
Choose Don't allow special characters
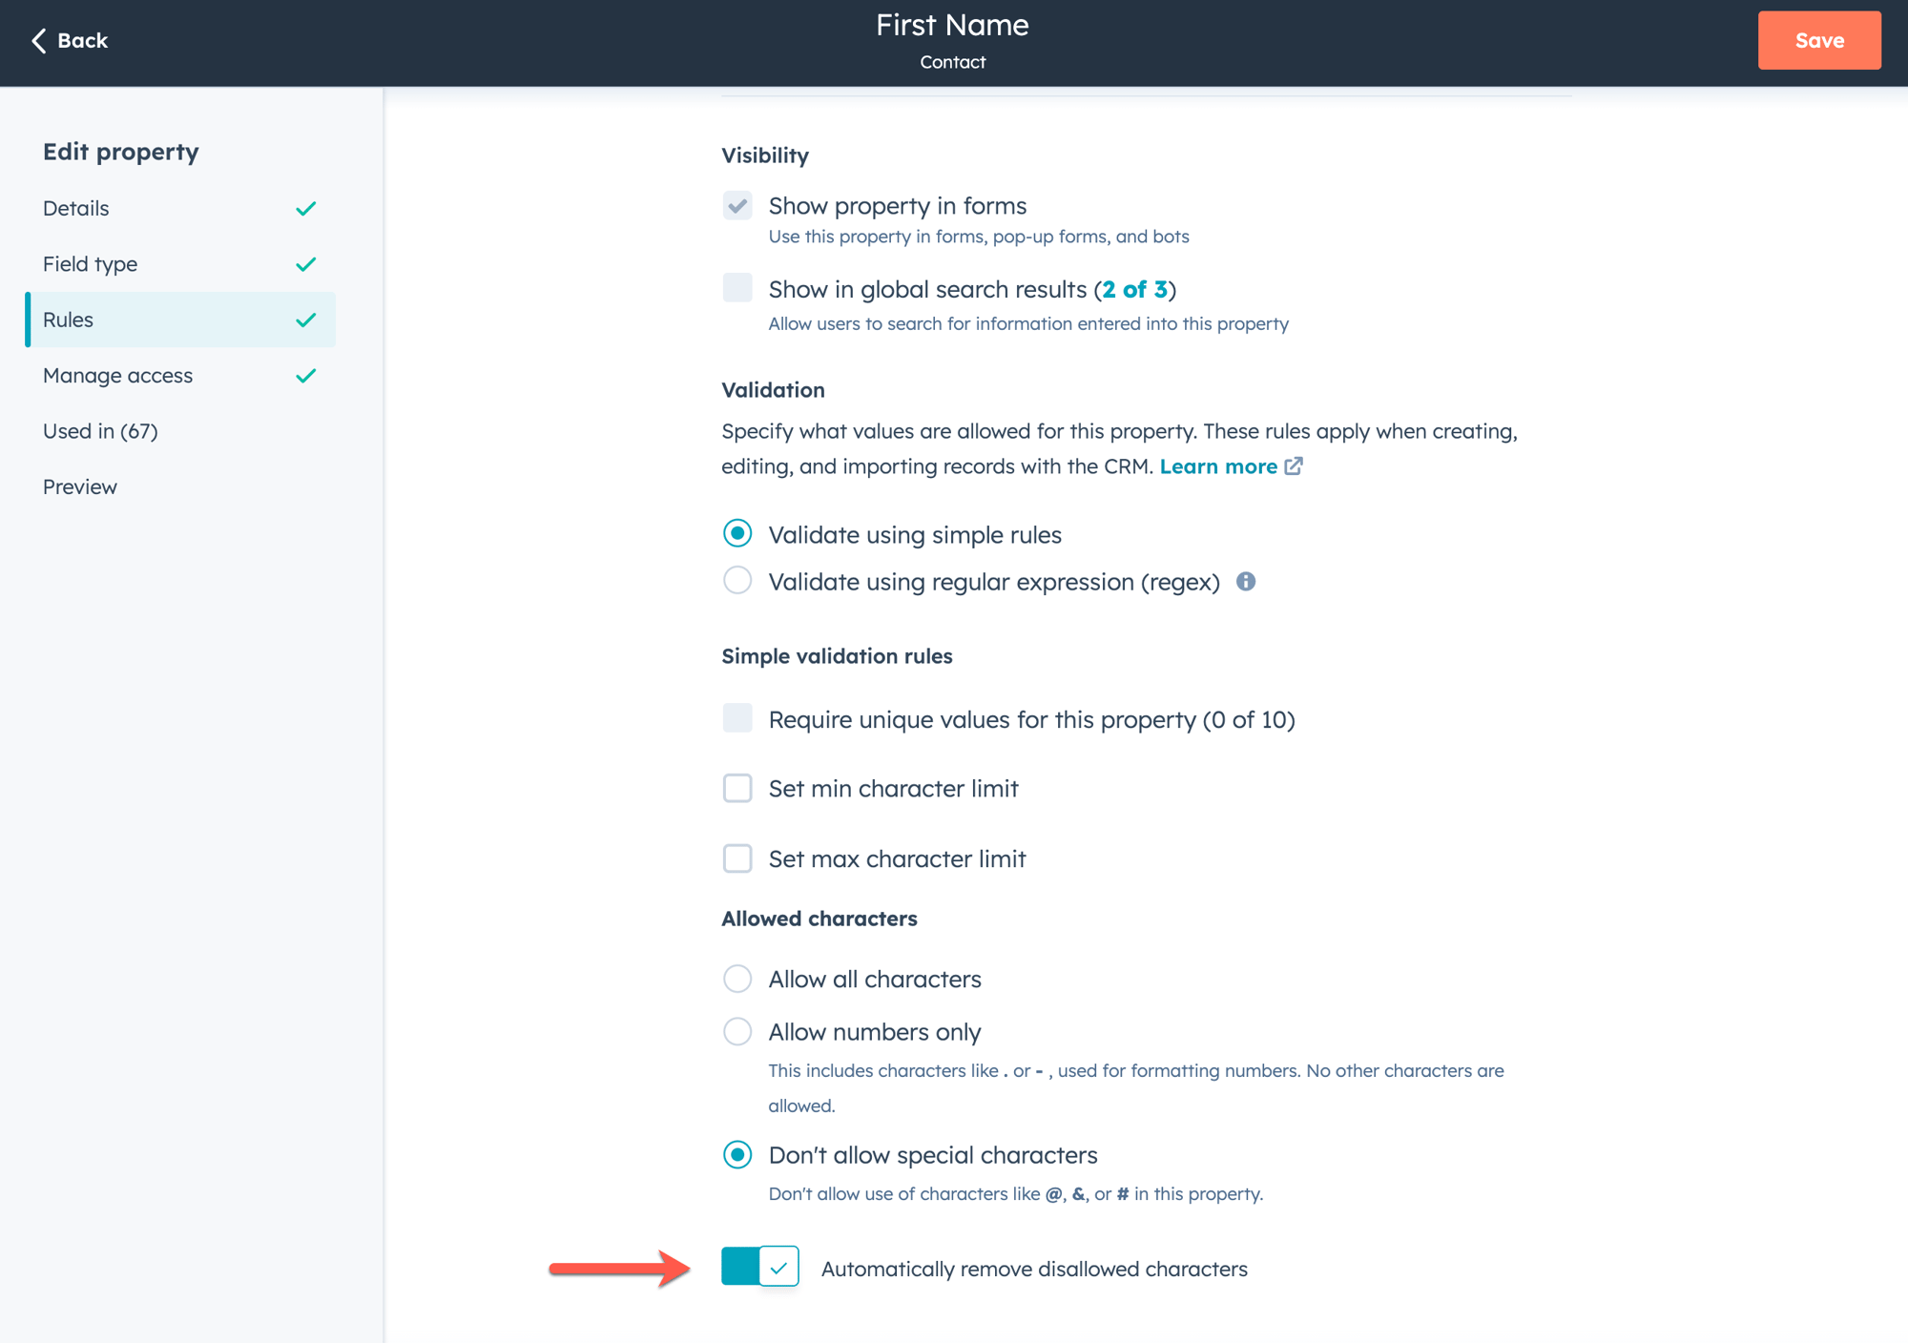pos(736,1154)
